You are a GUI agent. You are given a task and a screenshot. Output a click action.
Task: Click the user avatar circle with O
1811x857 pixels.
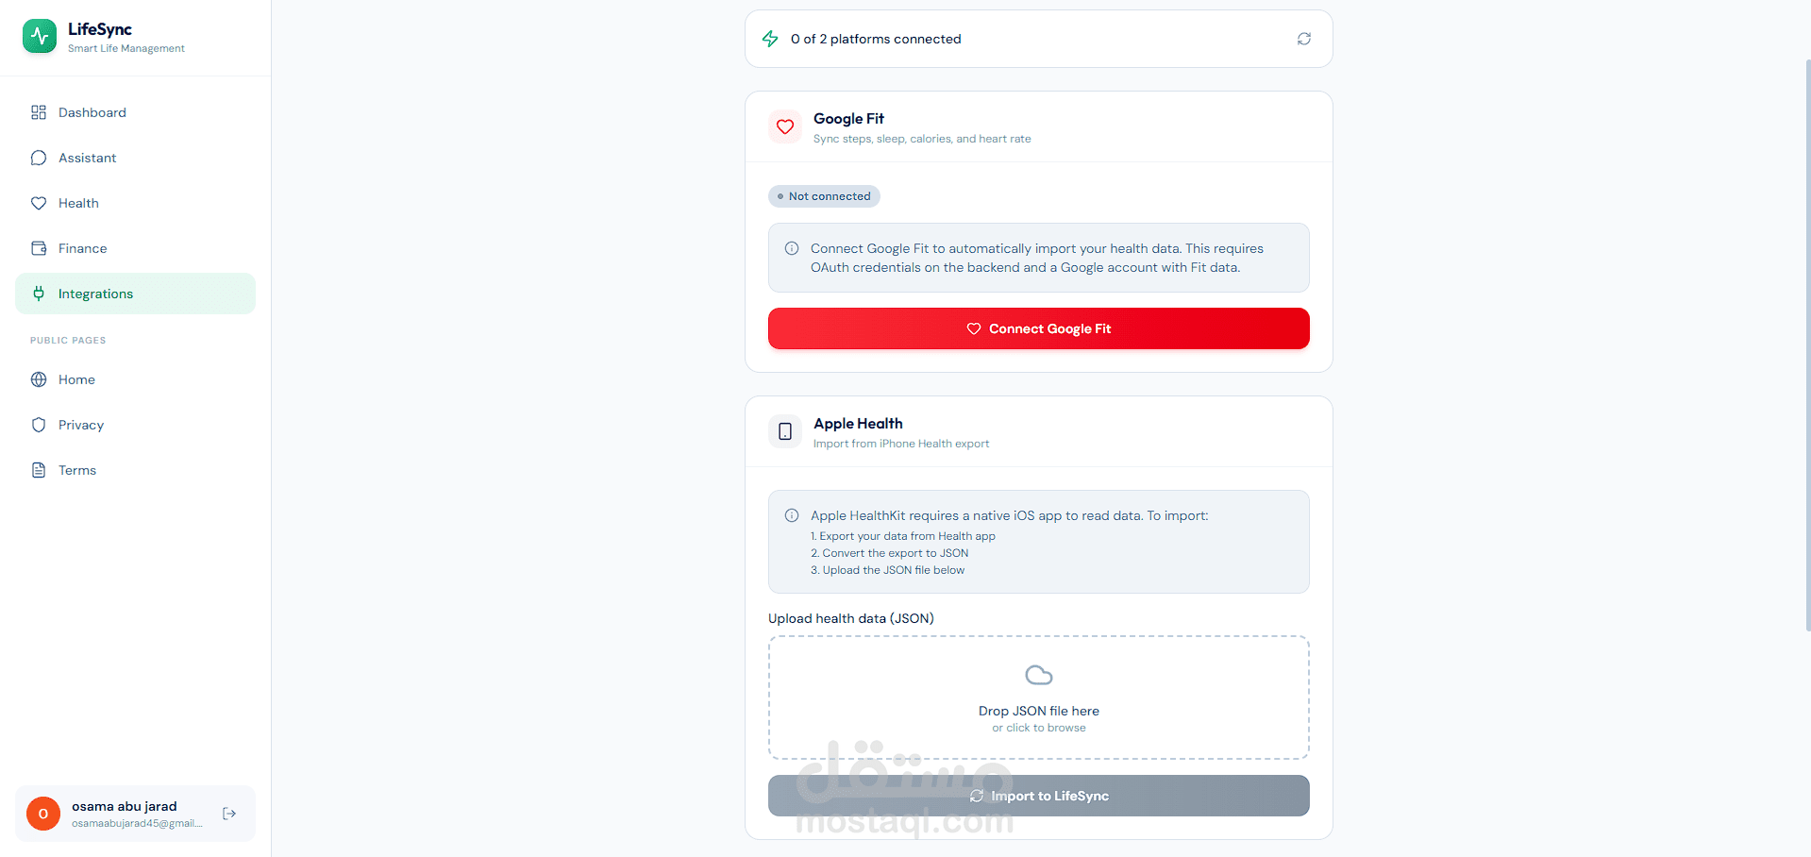[x=43, y=814]
